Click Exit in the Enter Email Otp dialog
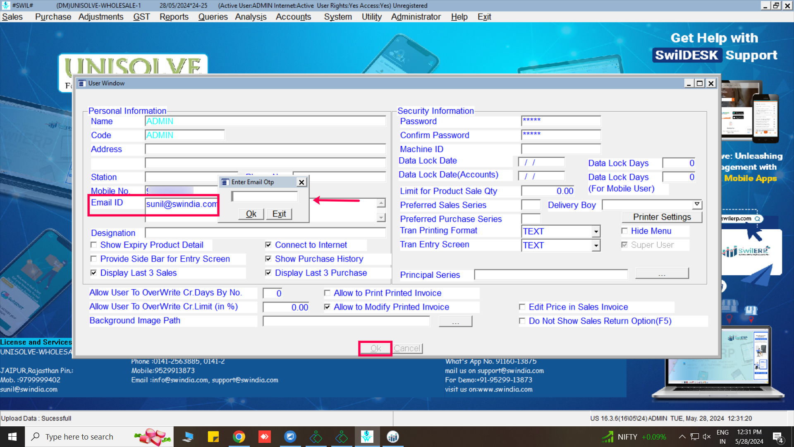 tap(279, 214)
